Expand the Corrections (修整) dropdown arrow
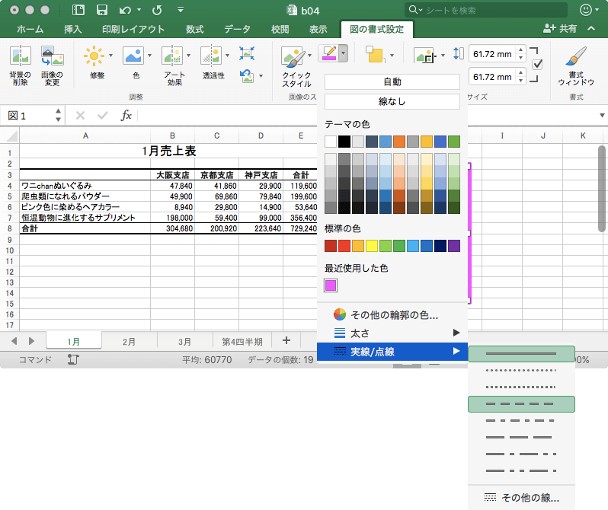The width and height of the screenshot is (608, 510). click(111, 56)
